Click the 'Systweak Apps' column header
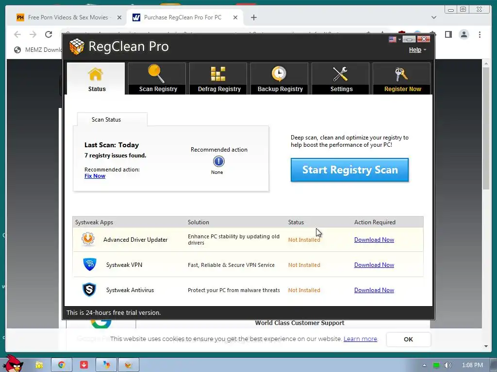 click(x=94, y=222)
